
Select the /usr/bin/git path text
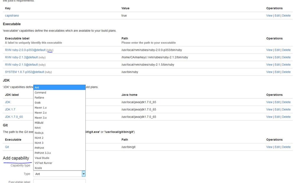pyautogui.click(x=128, y=147)
